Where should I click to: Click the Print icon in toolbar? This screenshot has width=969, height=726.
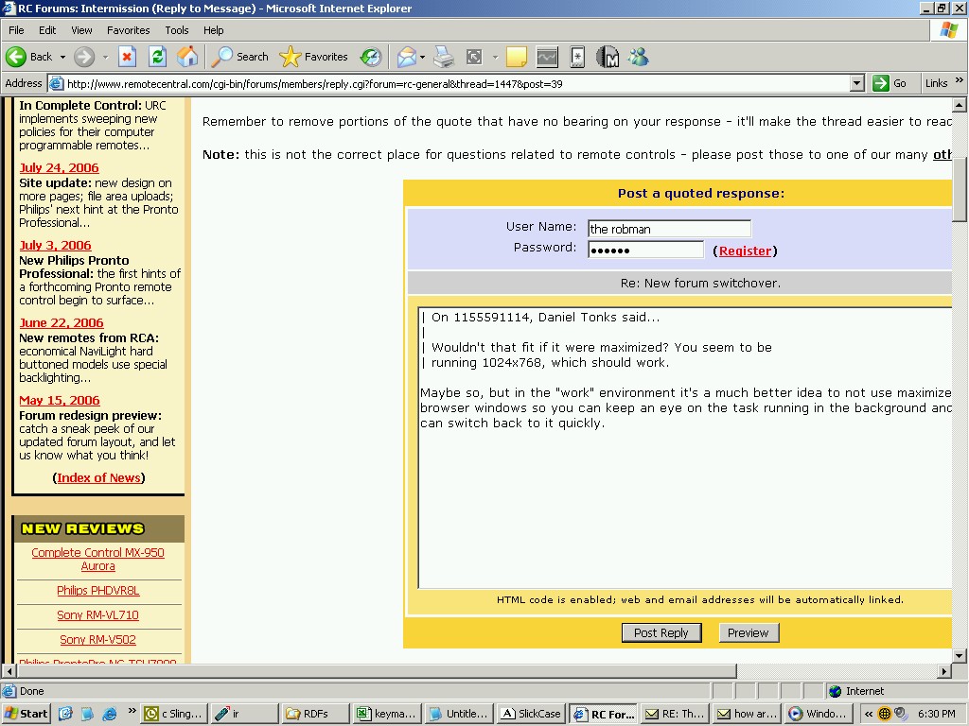pos(444,57)
